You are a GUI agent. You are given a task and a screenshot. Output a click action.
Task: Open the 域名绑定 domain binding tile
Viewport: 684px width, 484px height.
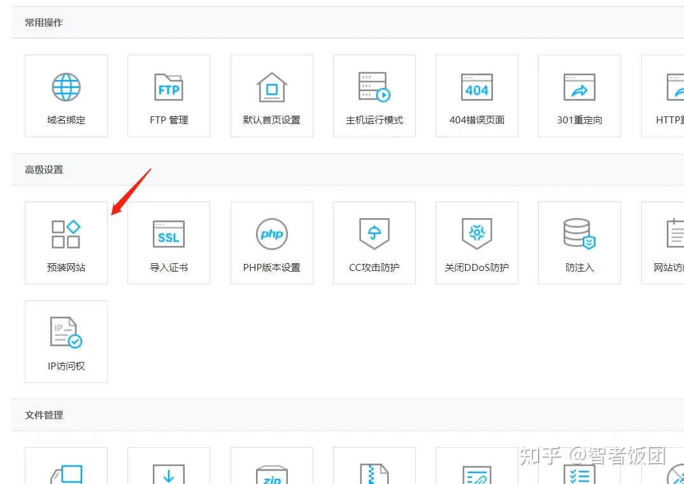[x=66, y=95]
